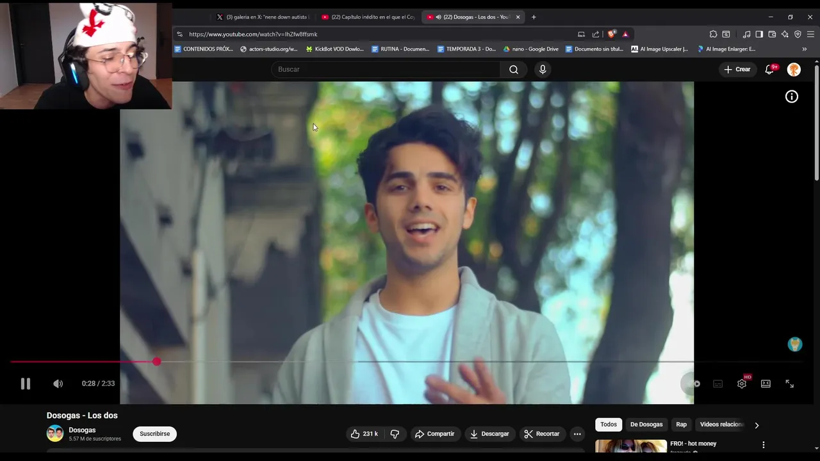Open the nano - Google Drive bookmark
The height and width of the screenshot is (461, 820).
point(531,49)
